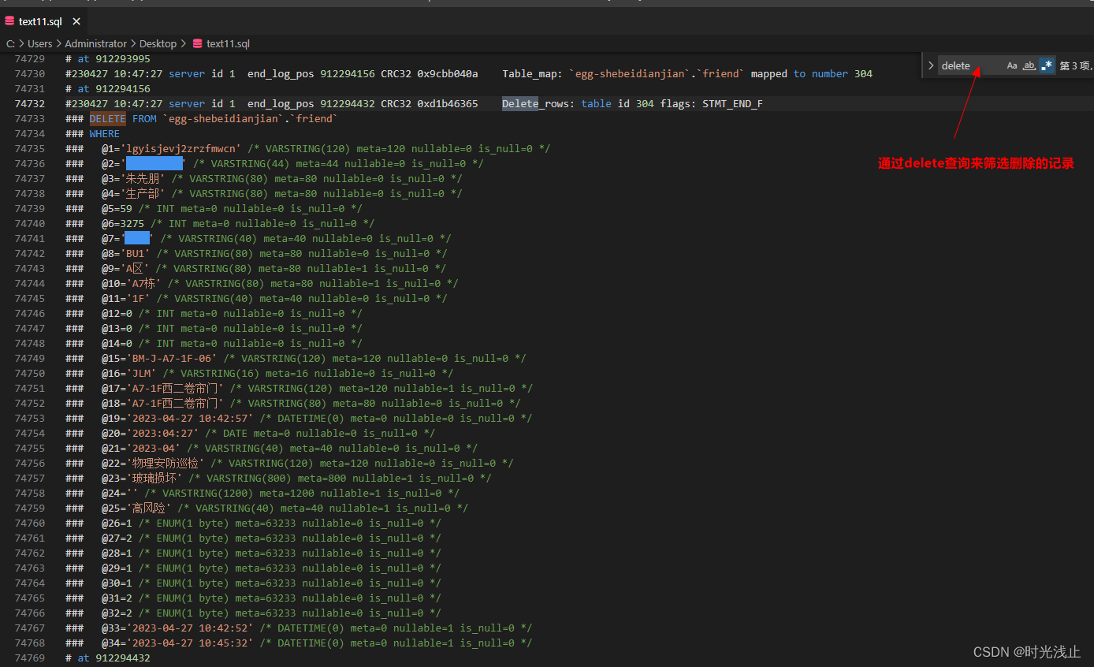Click the 'end_log_pos 912294432' text

[x=311, y=104]
